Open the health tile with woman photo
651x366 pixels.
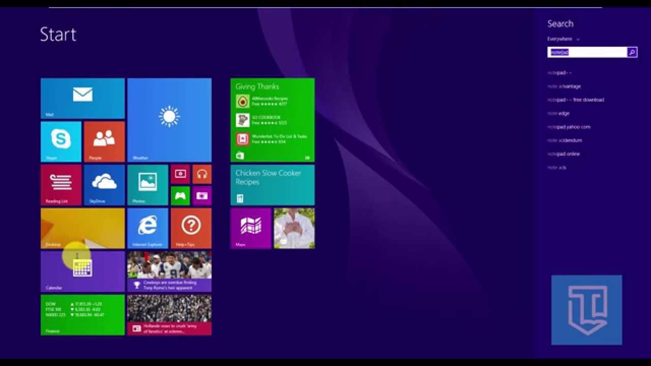tap(294, 228)
